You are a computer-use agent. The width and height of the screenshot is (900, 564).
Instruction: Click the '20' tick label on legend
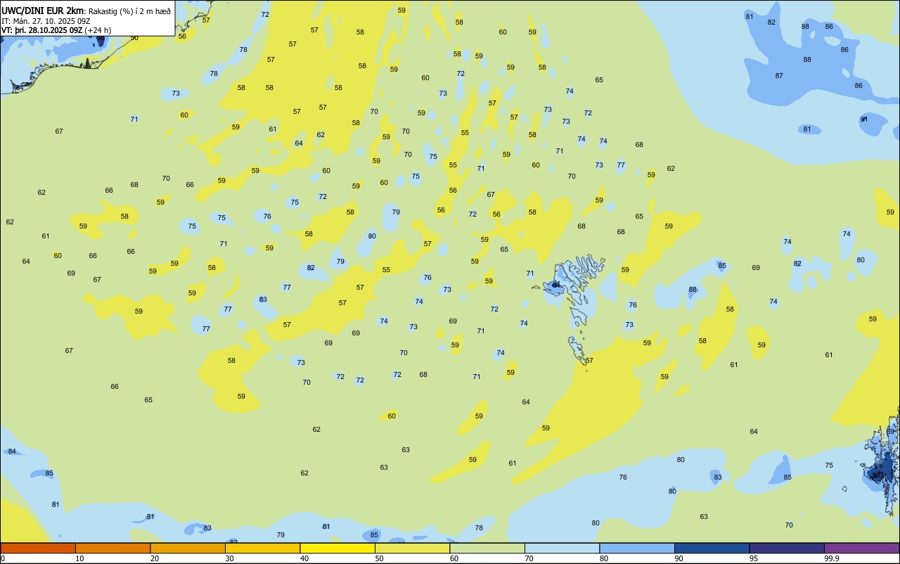pos(155,558)
